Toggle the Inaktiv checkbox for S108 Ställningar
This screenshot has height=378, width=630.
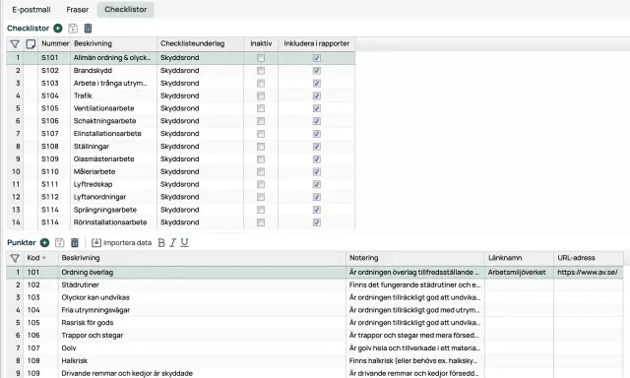pyautogui.click(x=261, y=147)
